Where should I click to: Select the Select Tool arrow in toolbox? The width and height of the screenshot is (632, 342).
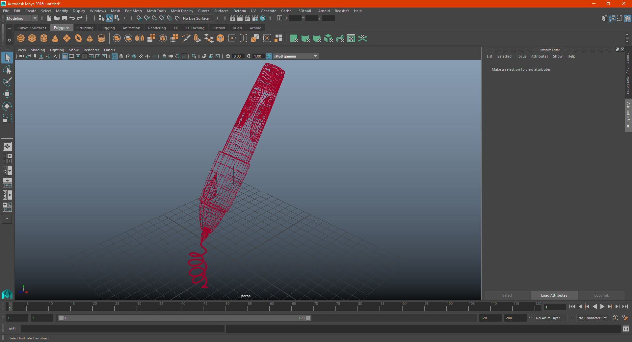[x=7, y=58]
